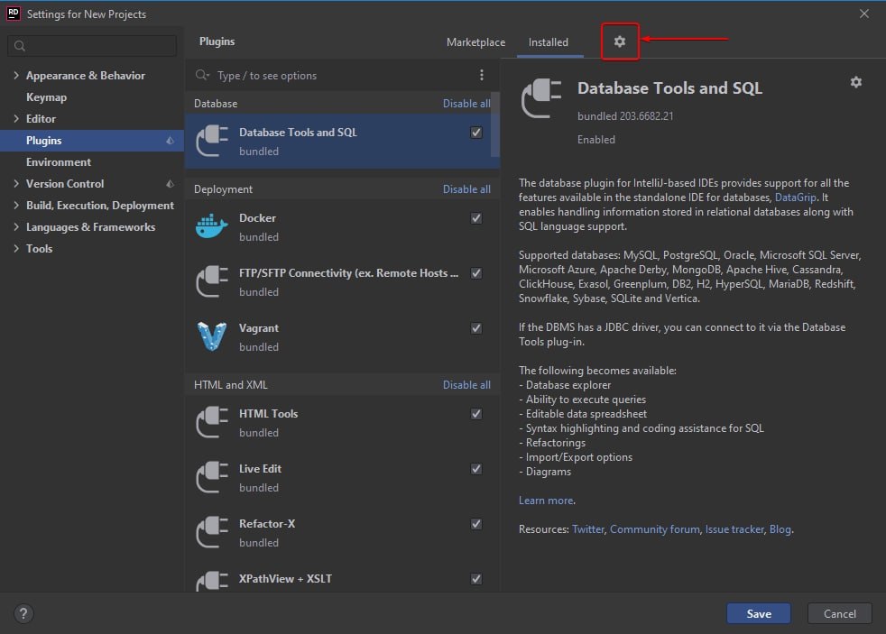Click the Live Edit plug icon
Screen dimensions: 886x634
click(x=212, y=477)
